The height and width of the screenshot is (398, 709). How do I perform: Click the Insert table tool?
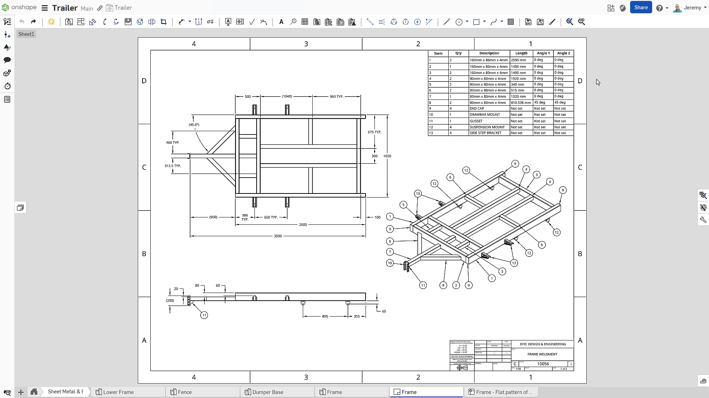pyautogui.click(x=305, y=22)
